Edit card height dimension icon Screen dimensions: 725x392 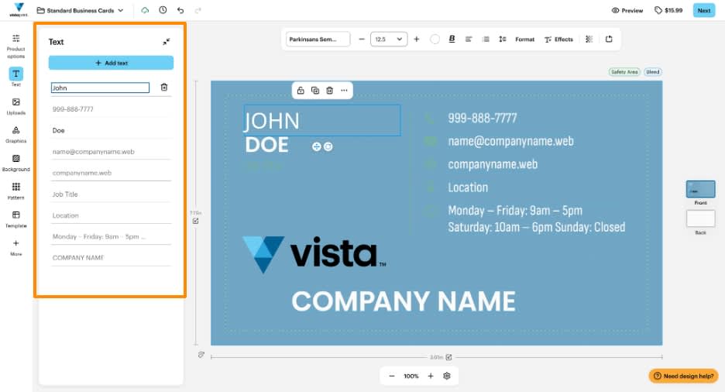(x=196, y=221)
